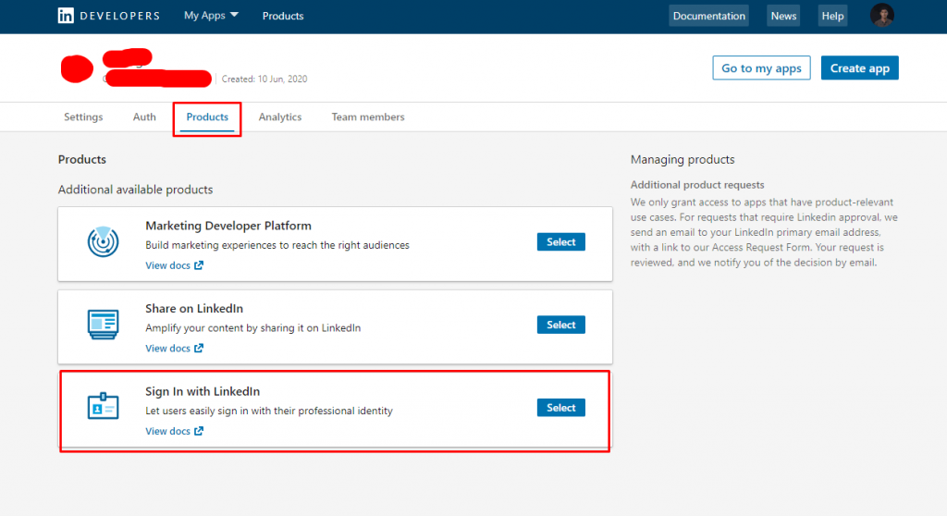Viewport: 947px width, 516px height.
Task: Click the Sign In with LinkedIn title
Action: [203, 391]
